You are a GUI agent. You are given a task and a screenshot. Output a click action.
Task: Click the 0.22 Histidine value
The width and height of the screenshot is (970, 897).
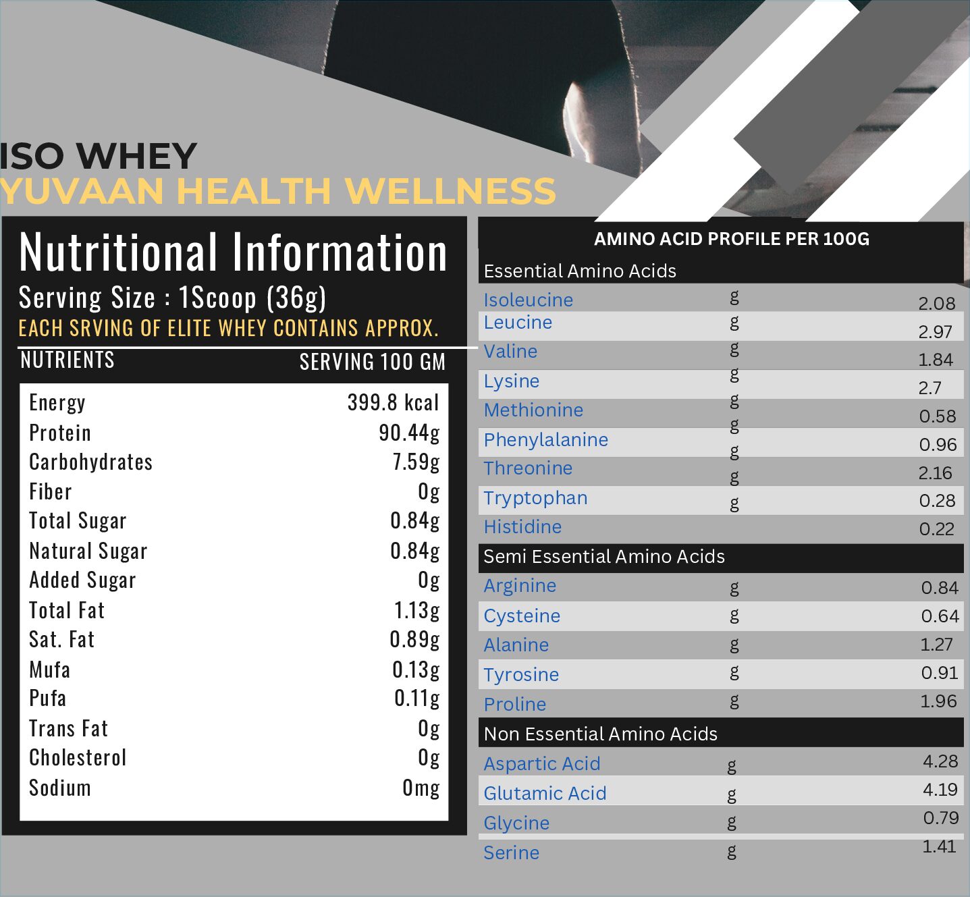(937, 529)
